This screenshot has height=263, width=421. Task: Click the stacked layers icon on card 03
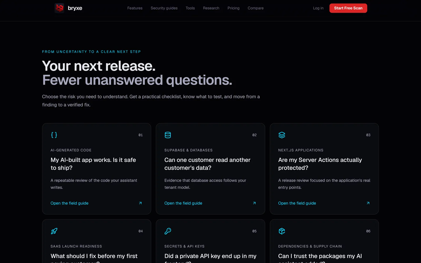[x=282, y=135]
